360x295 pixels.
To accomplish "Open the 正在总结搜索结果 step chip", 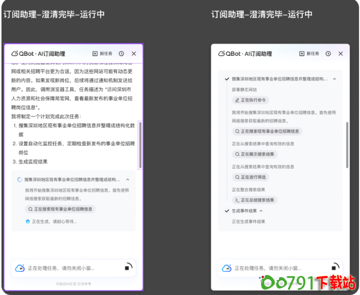I will pyautogui.click(x=254, y=200).
